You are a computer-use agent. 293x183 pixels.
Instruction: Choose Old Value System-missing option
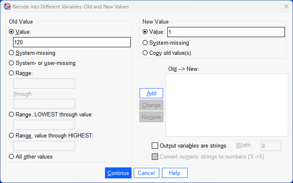(x=11, y=53)
